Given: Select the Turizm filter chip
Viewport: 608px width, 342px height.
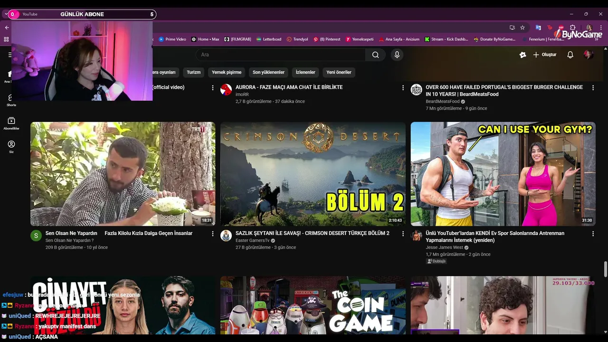Looking at the screenshot, I should (194, 72).
